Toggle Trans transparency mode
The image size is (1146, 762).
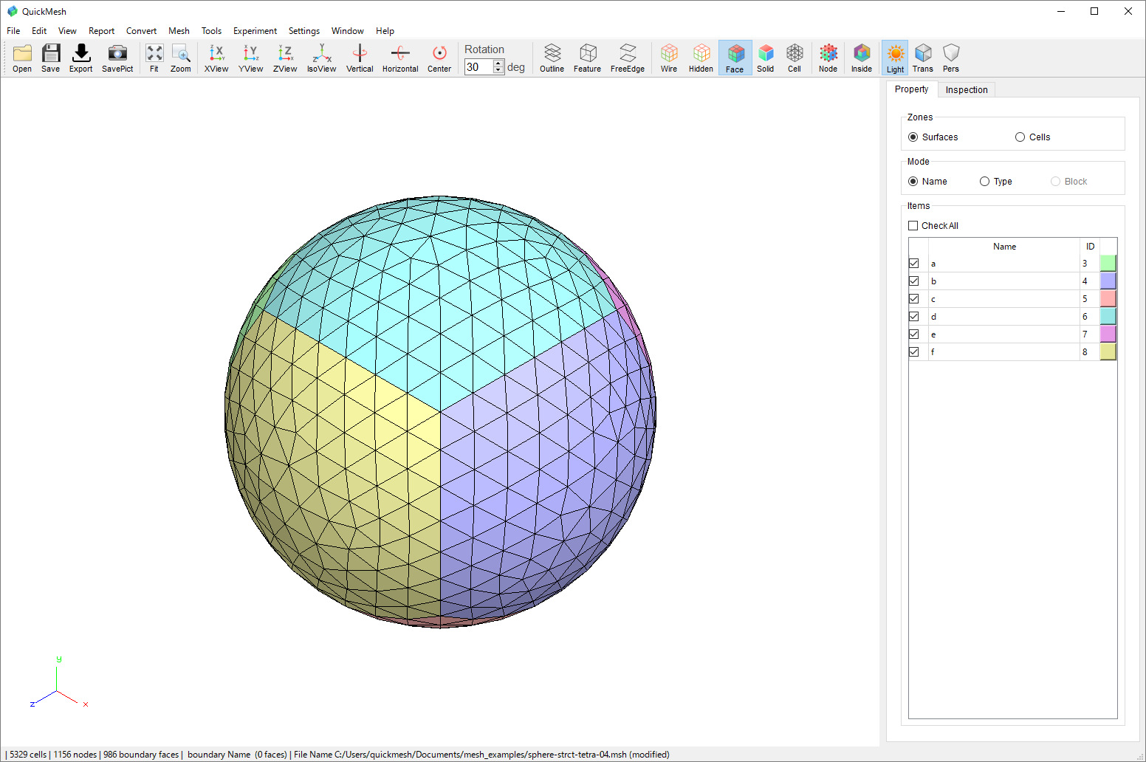[923, 58]
